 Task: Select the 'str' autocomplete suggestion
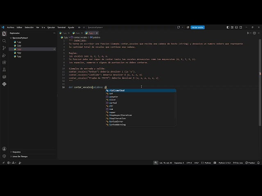141,106
